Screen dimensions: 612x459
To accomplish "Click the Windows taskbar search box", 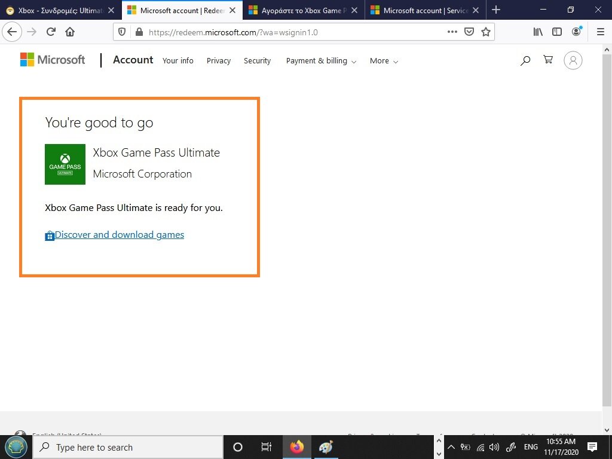I will [x=128, y=447].
